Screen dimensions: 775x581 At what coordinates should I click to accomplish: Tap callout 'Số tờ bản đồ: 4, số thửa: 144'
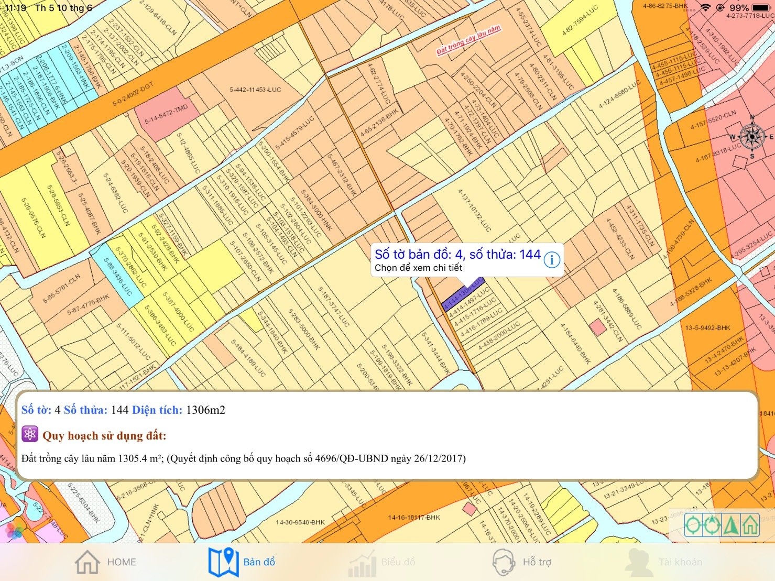click(457, 255)
